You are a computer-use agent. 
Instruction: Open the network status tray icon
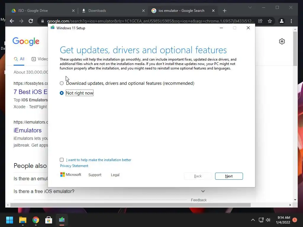tap(261, 220)
